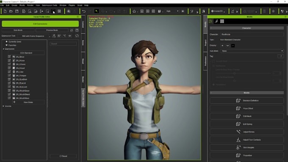Click the New Slider button
The height and width of the screenshot is (162, 288).
tap(28, 102)
